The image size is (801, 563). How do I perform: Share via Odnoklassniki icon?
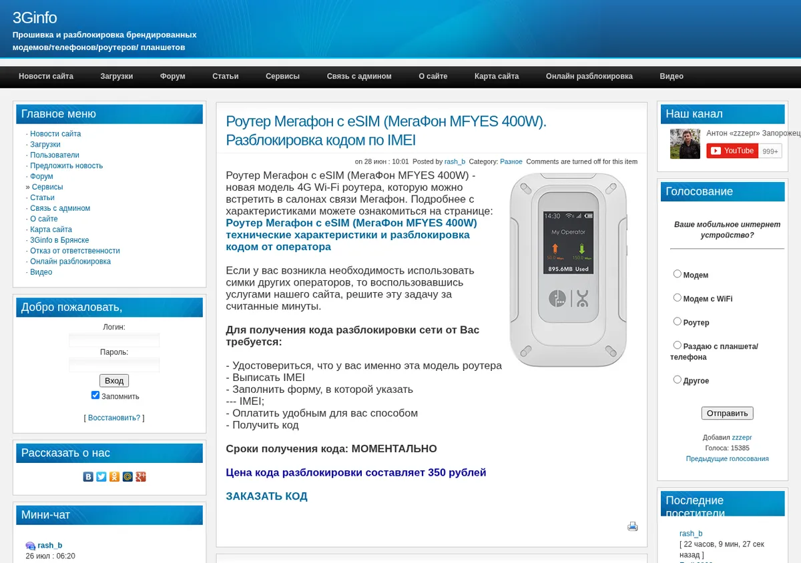pyautogui.click(x=115, y=476)
